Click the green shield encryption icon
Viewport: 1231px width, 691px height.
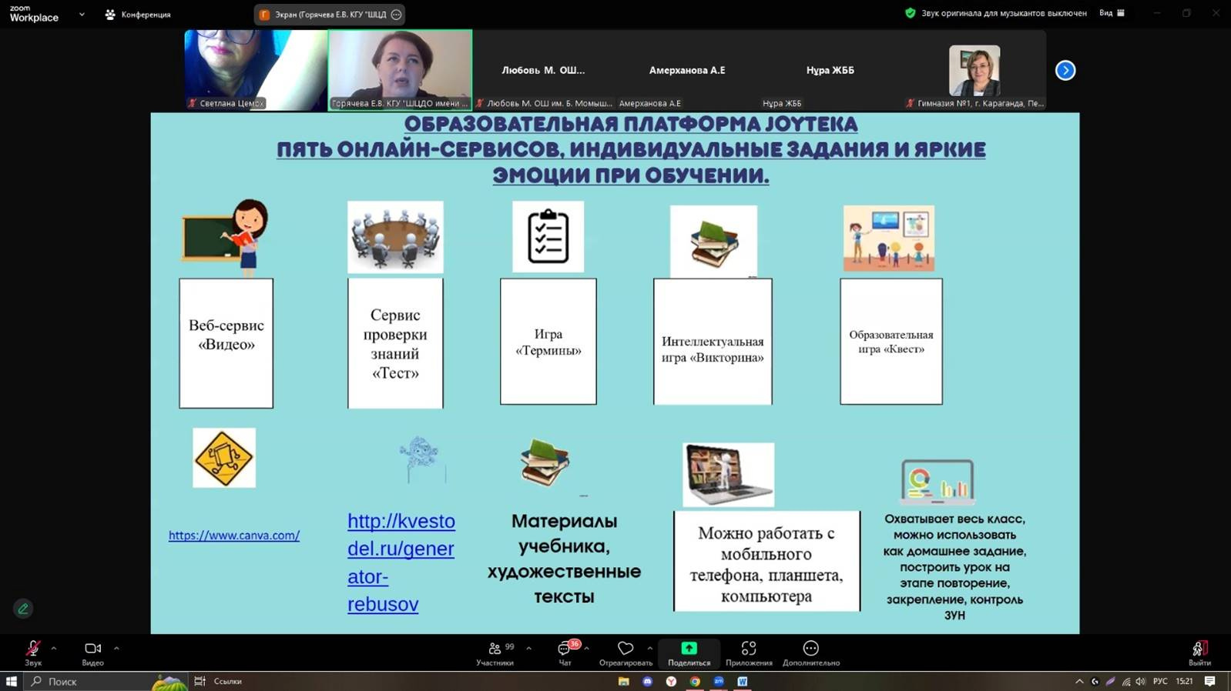tap(910, 13)
